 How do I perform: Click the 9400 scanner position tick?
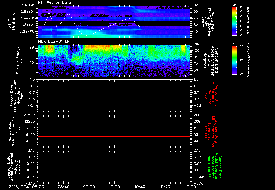[x=31, y=135]
